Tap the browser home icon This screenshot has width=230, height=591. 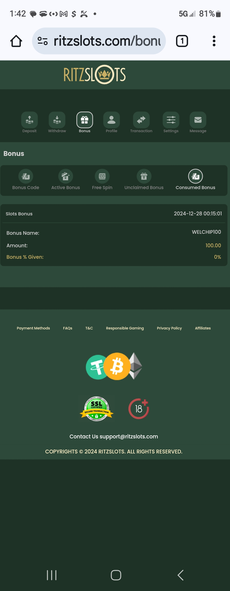[x=16, y=41]
